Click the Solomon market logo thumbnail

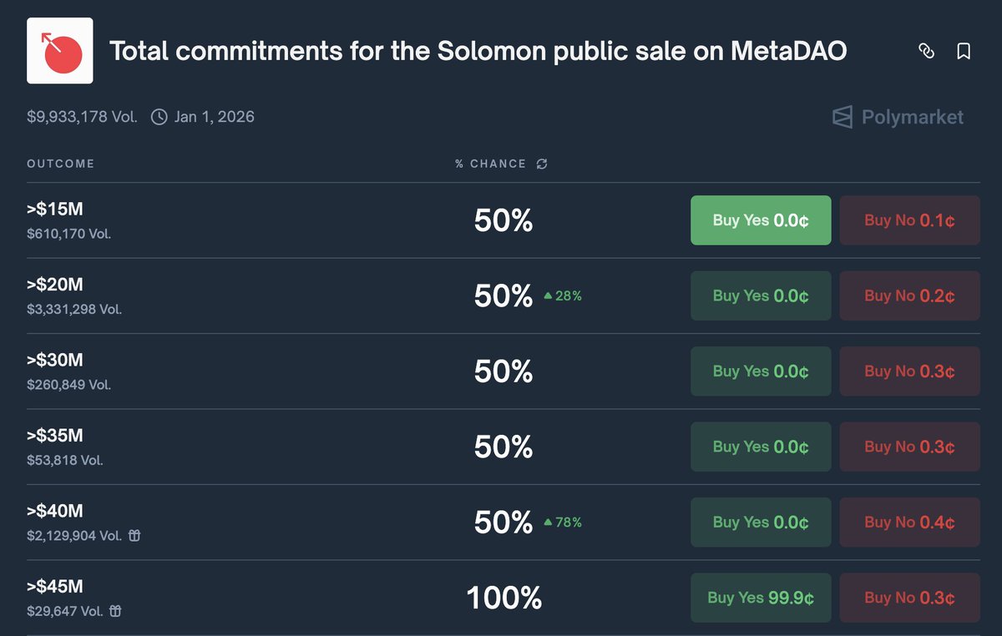[x=60, y=51]
